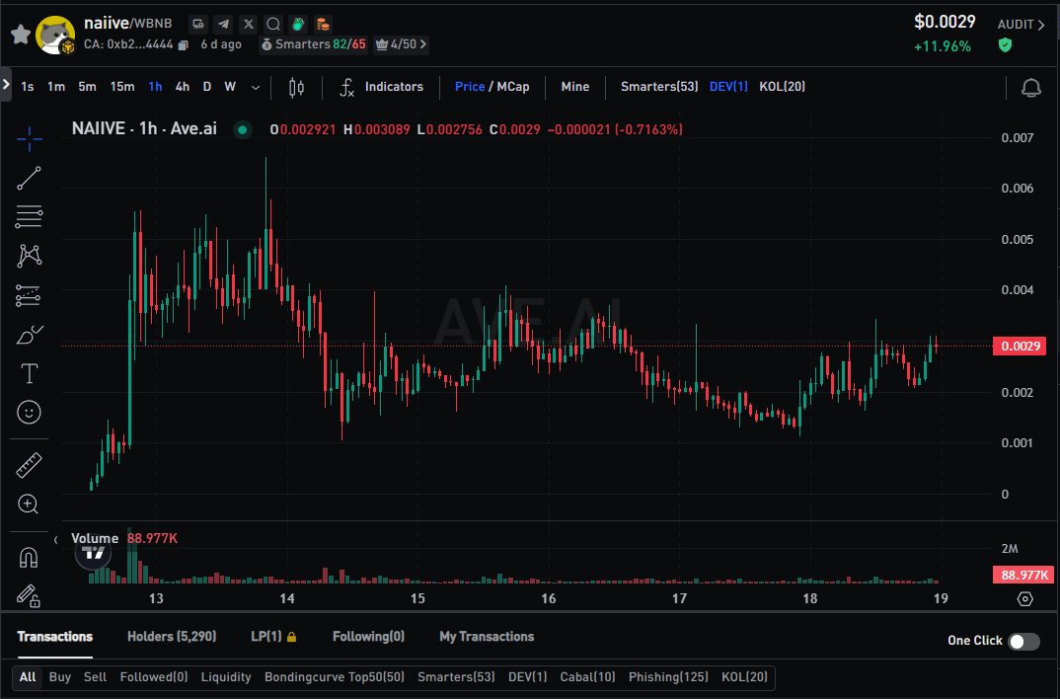
Task: Toggle lock all drawings icon
Action: click(x=29, y=596)
